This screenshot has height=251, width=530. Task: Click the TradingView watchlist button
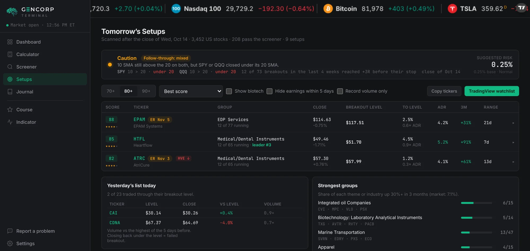point(492,91)
